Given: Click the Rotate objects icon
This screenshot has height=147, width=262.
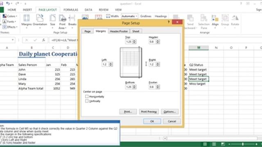Looking at the screenshot, I should pyautogui.click(x=235, y=18).
